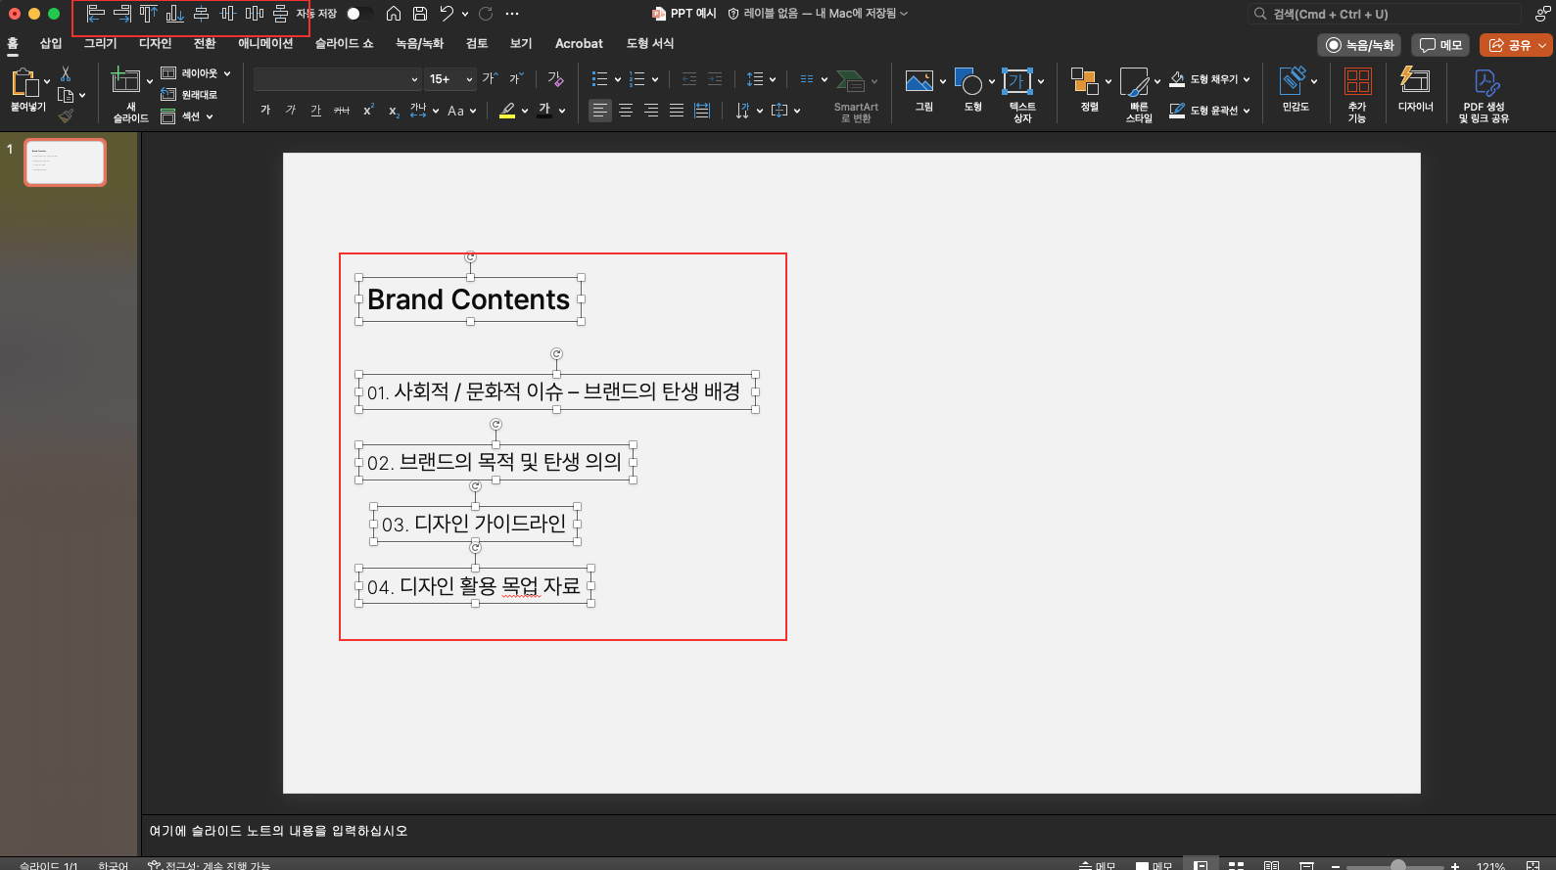Click the 디자이너 Designer button

coord(1415,91)
